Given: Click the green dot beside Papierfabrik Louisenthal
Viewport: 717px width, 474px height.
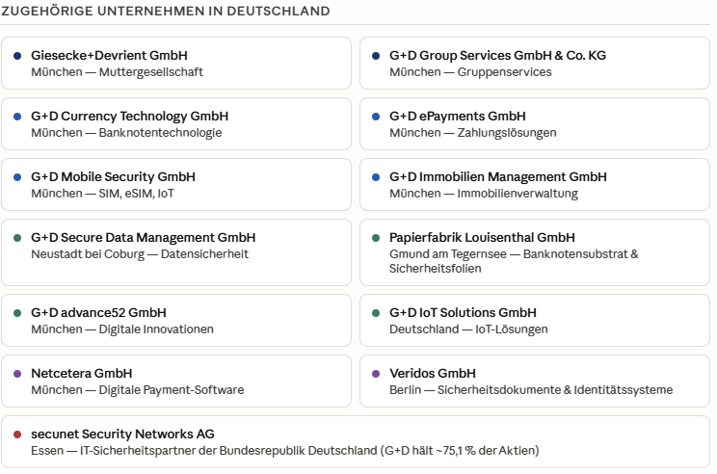Looking at the screenshot, I should pyautogui.click(x=376, y=238).
